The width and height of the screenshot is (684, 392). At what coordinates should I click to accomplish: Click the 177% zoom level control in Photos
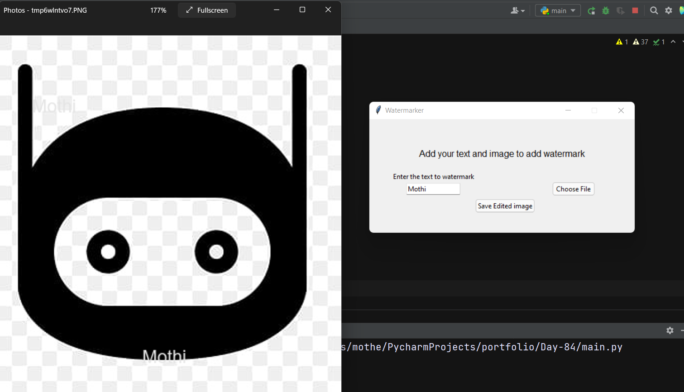[x=158, y=10]
